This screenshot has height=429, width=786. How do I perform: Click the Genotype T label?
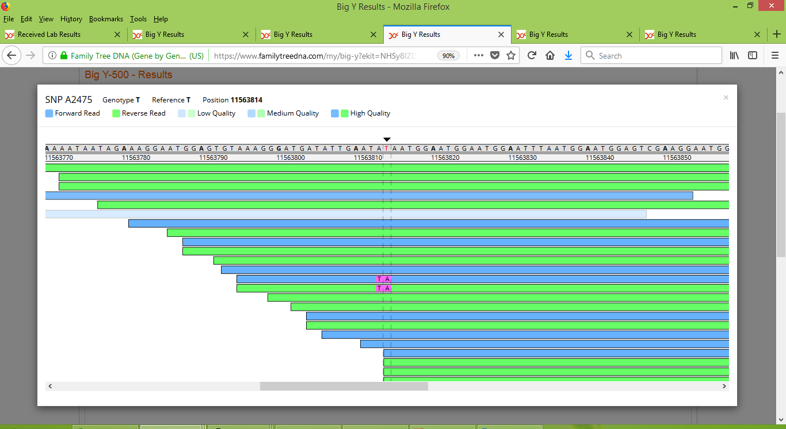[121, 100]
